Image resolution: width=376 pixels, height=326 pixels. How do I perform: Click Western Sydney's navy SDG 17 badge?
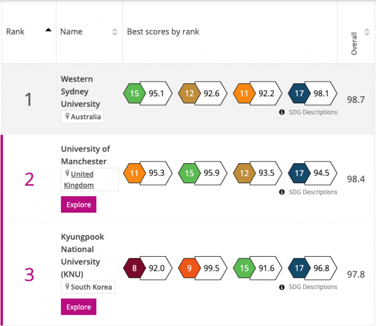click(x=300, y=93)
